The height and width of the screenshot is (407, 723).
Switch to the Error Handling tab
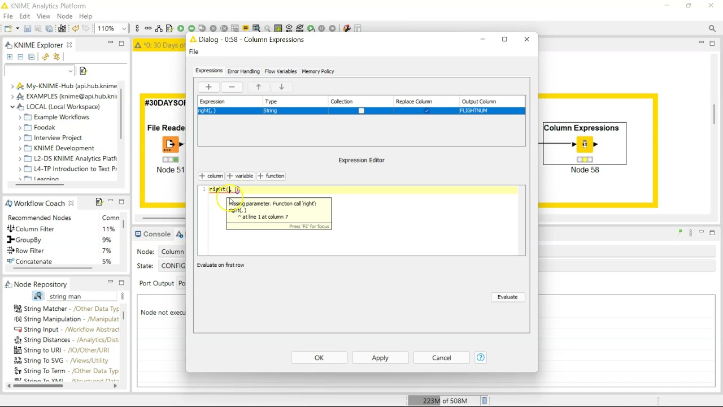243,71
